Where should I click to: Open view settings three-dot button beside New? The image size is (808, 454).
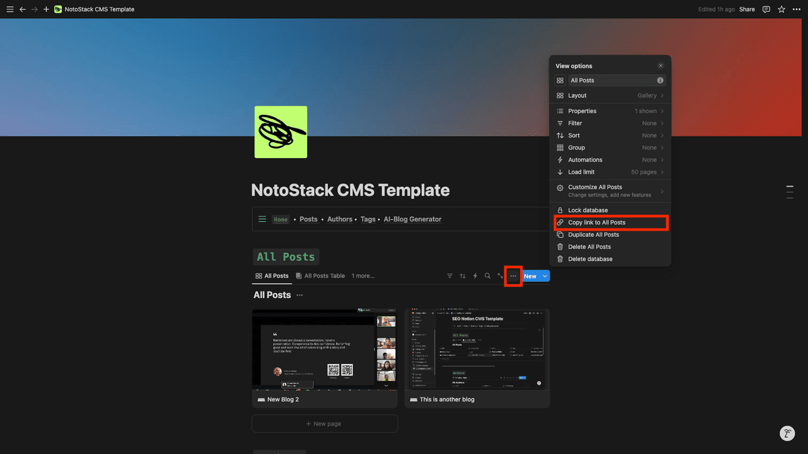[513, 276]
